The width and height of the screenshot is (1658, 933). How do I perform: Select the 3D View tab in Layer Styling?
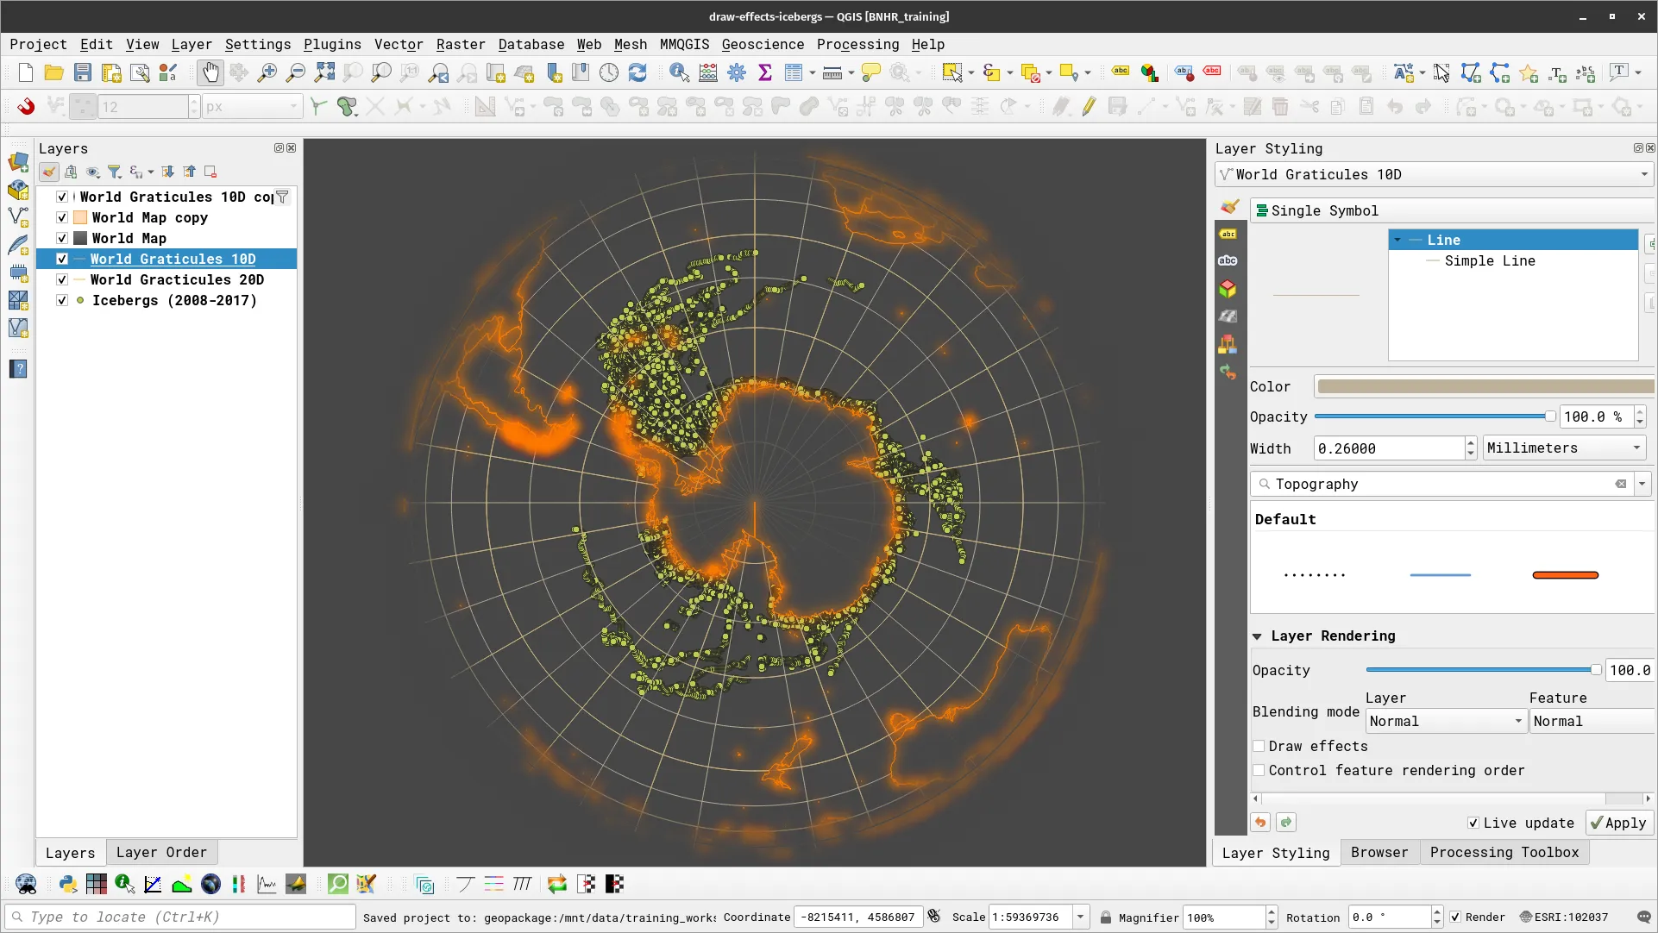[x=1228, y=289]
